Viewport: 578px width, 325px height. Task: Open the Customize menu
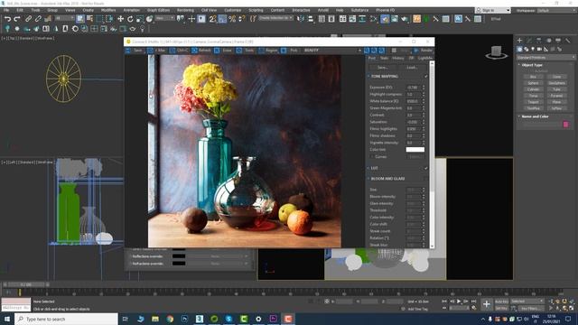coord(233,10)
